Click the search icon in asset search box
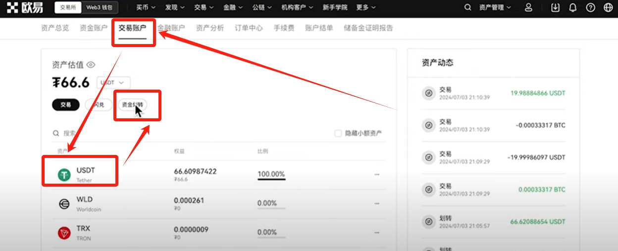 click(x=56, y=133)
